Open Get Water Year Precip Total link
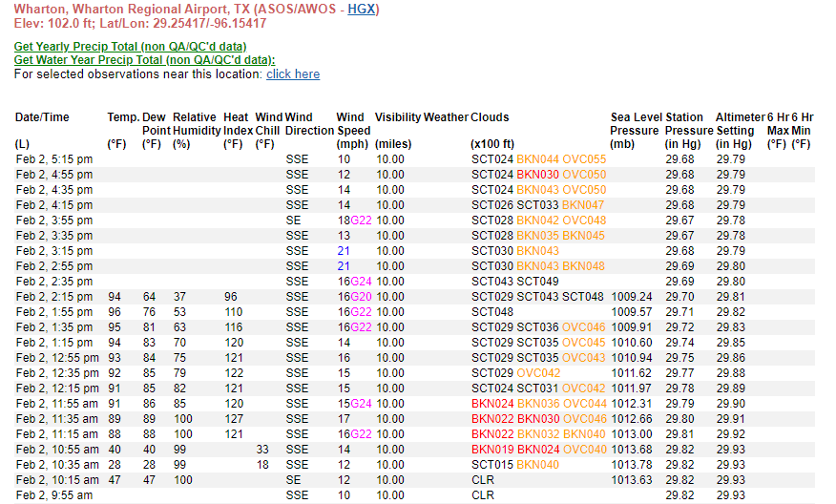This screenshot has width=836, height=504. tap(144, 59)
